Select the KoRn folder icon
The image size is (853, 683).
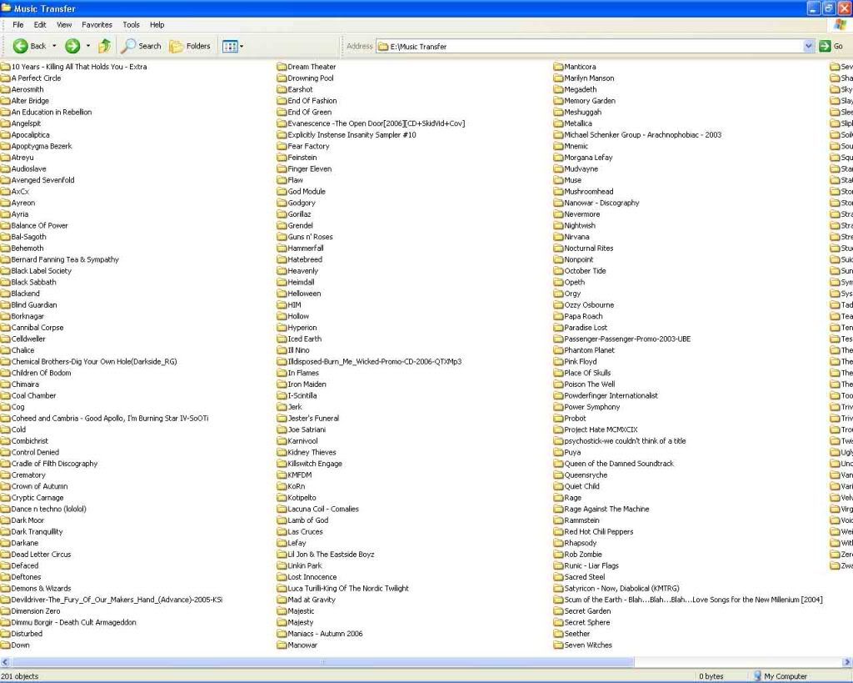coord(282,486)
